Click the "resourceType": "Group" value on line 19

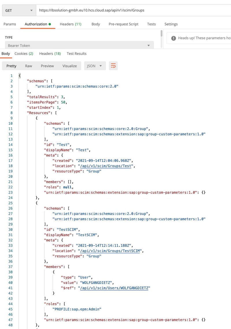pyautogui.click(x=94, y=171)
